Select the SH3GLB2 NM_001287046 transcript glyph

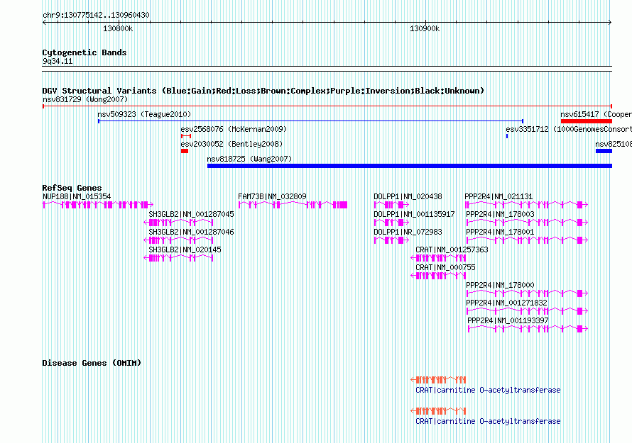[x=178, y=240]
